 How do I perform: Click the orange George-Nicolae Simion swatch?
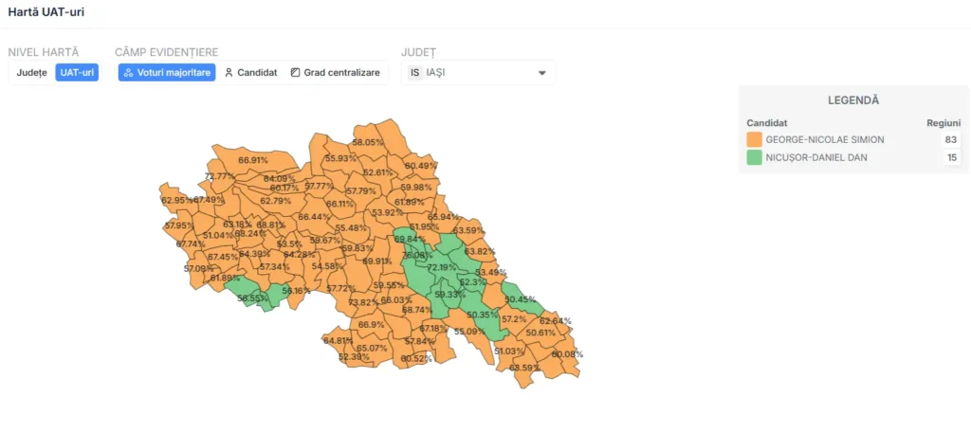click(x=754, y=140)
